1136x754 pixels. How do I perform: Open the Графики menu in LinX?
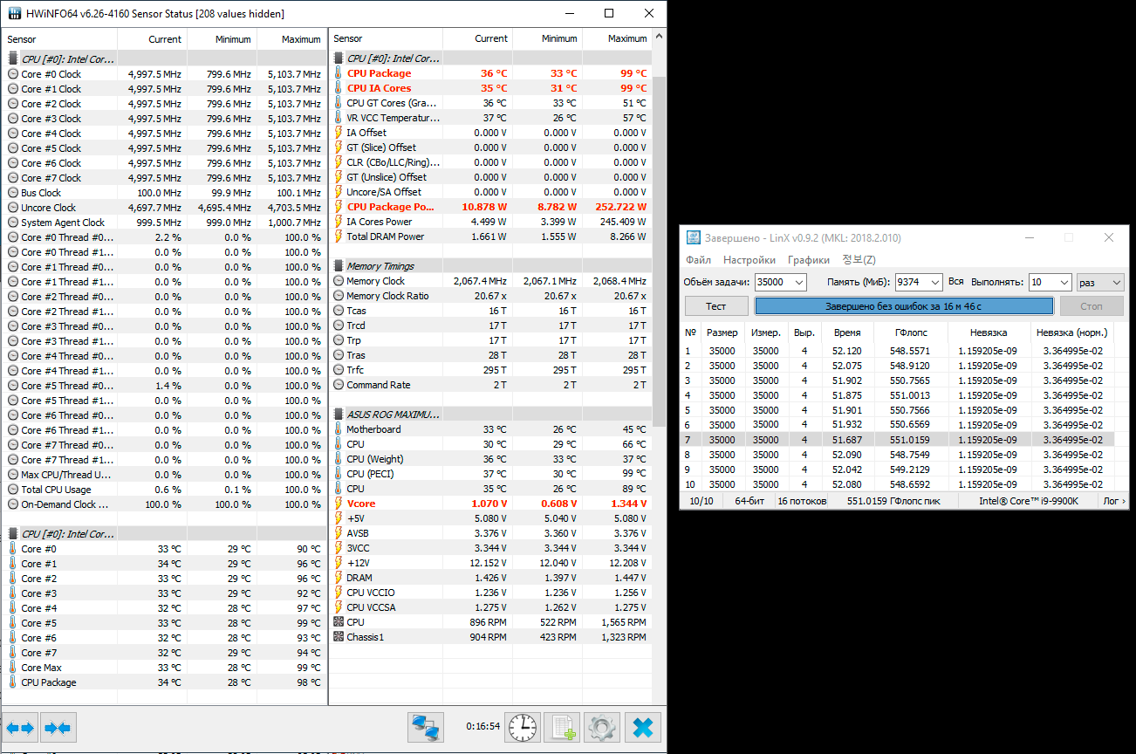tap(809, 260)
